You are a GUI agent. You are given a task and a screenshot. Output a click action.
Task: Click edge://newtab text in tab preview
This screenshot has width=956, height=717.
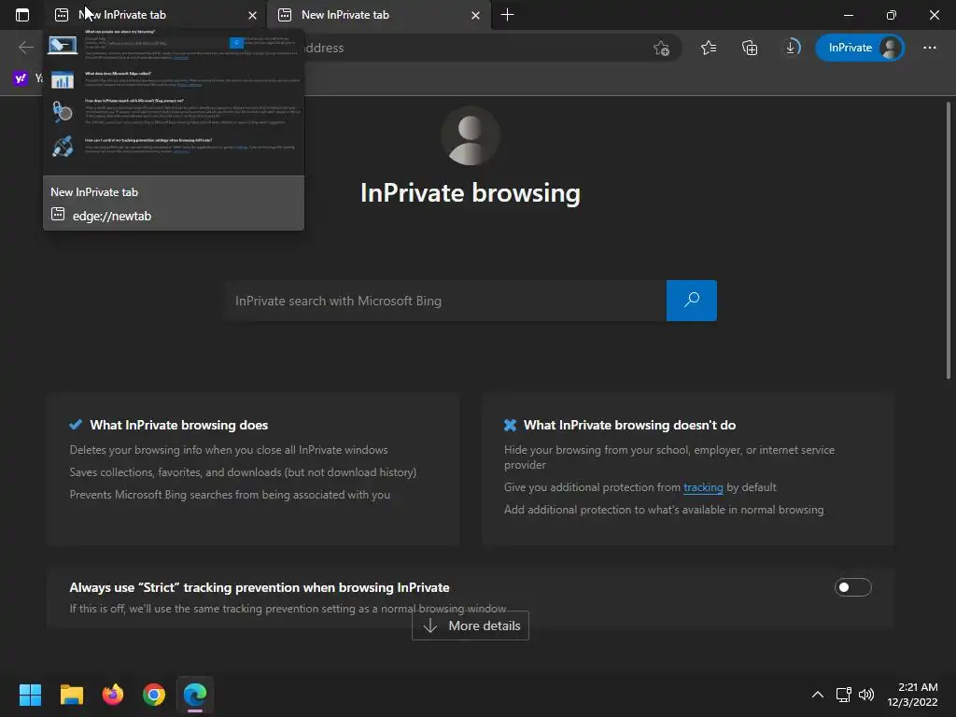click(112, 216)
